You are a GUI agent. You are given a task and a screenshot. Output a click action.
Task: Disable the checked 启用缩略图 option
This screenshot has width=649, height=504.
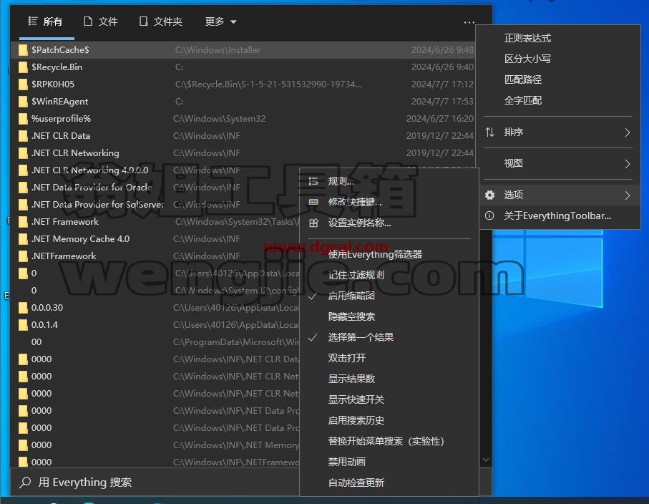pyautogui.click(x=389, y=296)
